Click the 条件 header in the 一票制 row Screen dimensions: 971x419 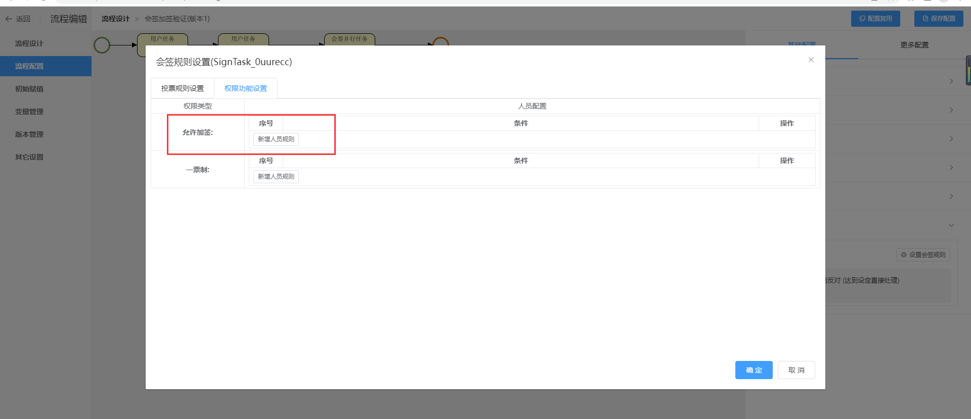coord(521,161)
